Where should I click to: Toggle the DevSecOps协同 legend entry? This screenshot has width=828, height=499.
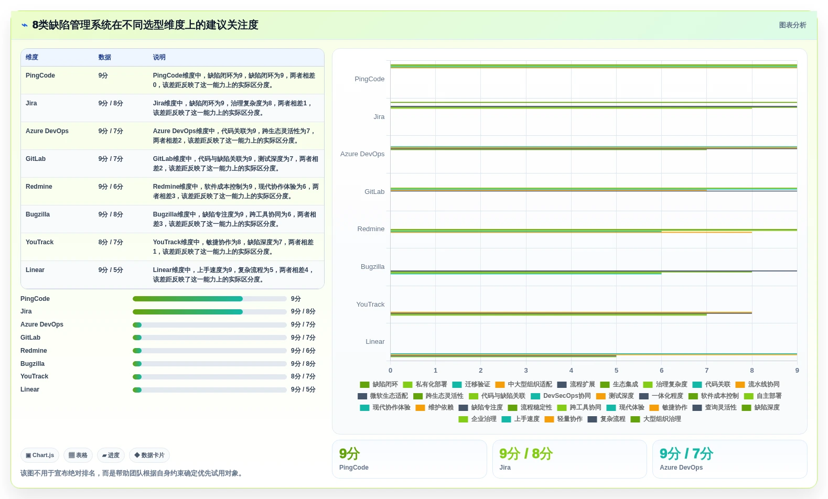tap(561, 396)
